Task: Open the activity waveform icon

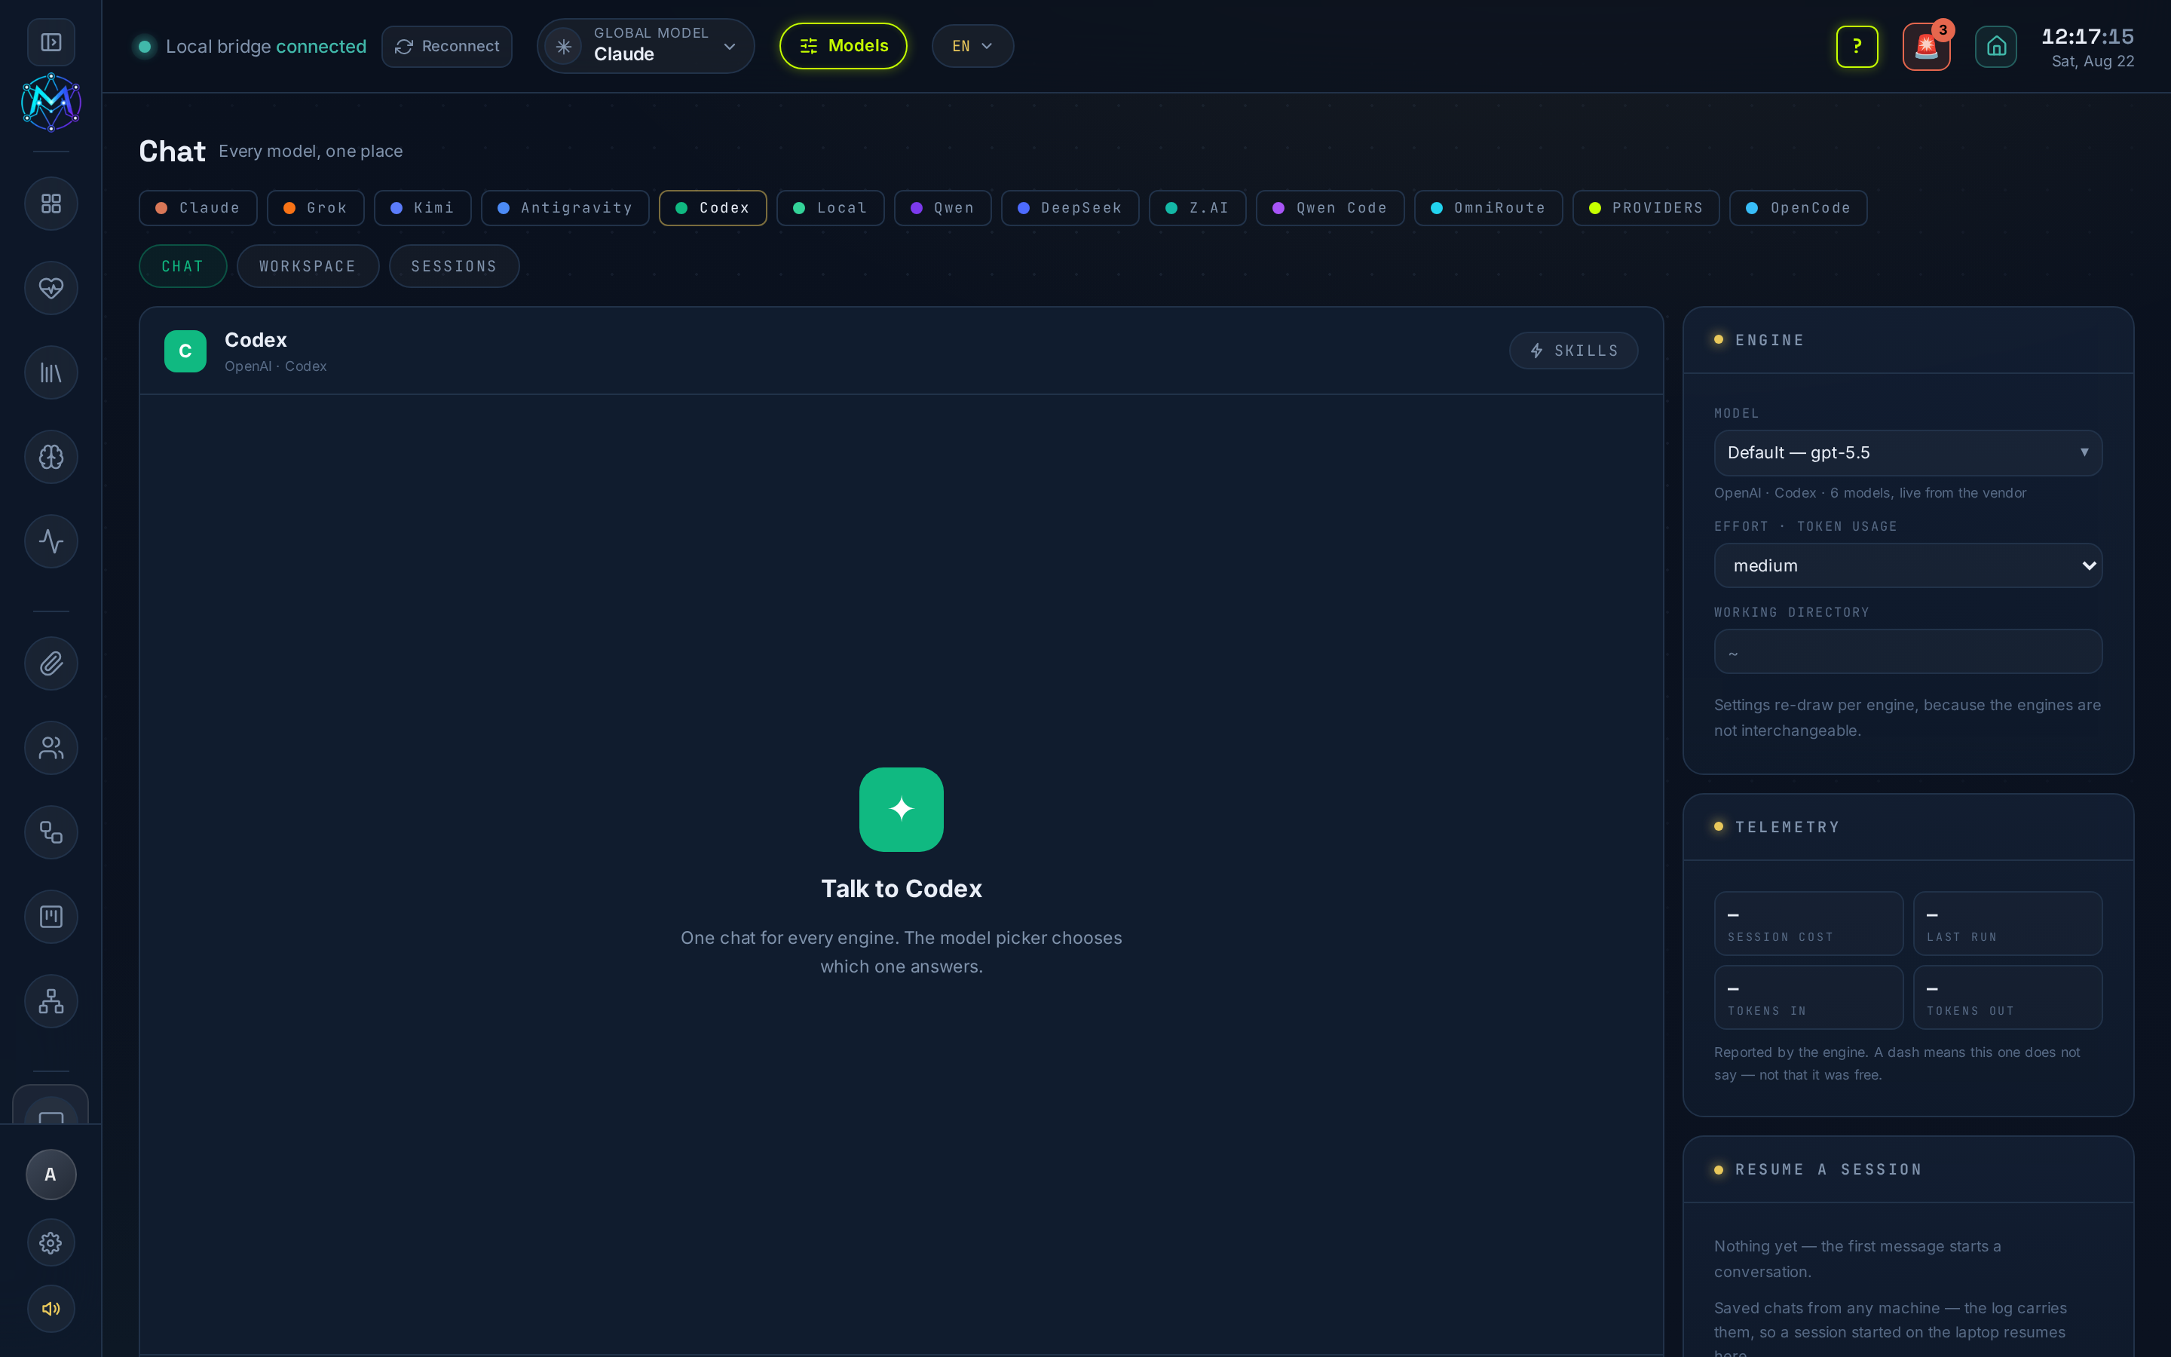Action: [51, 541]
